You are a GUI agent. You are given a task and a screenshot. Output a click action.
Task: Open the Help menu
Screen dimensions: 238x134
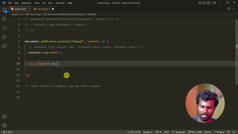click(x=70, y=3)
